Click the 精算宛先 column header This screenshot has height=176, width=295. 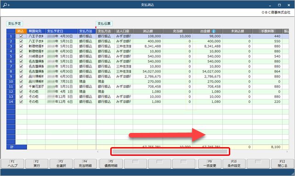pos(36,31)
